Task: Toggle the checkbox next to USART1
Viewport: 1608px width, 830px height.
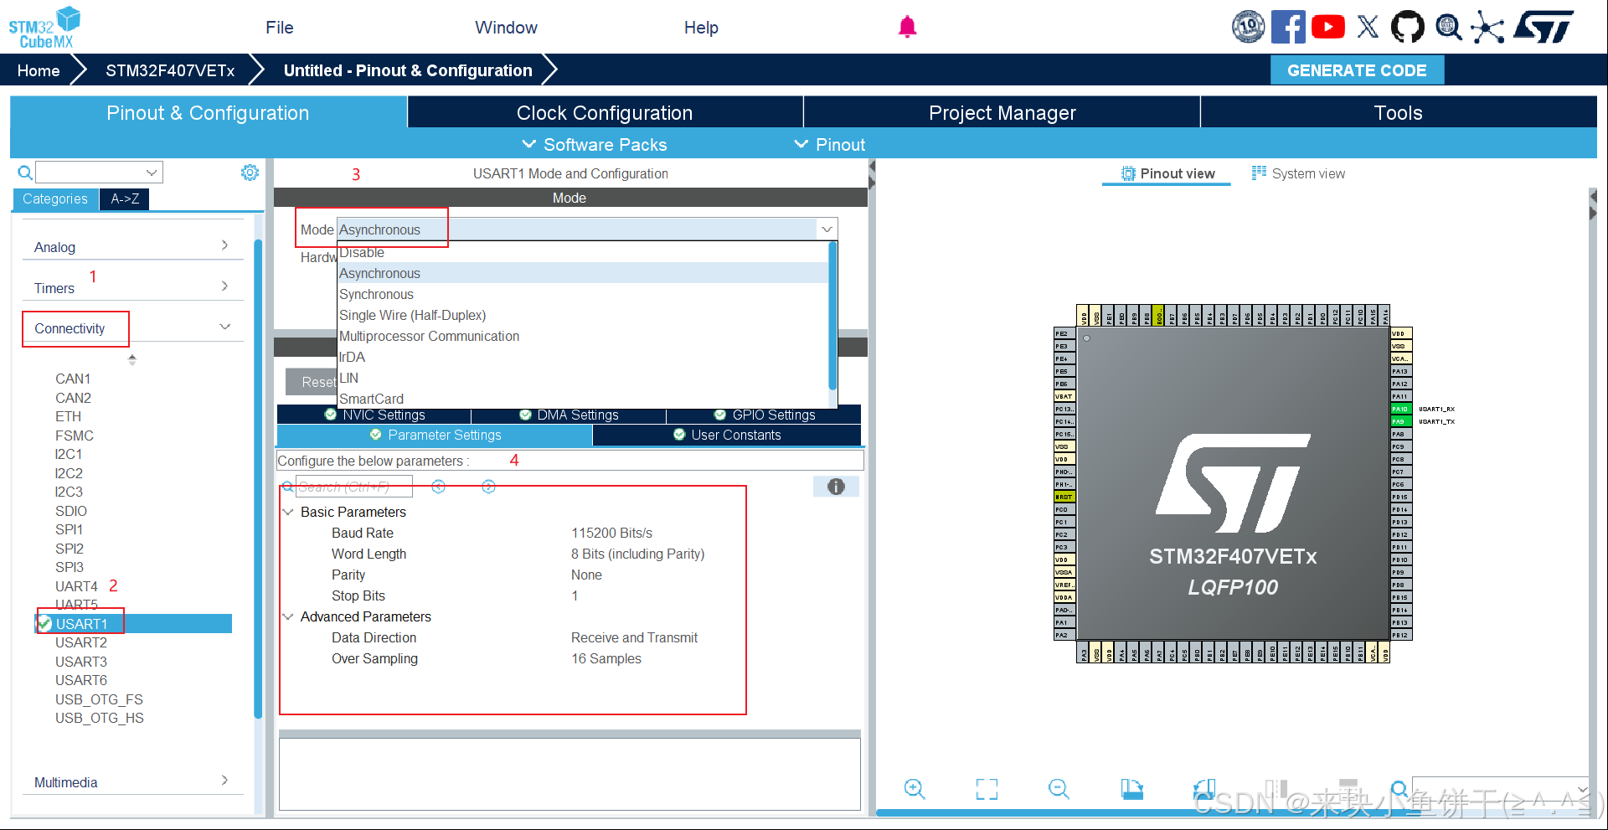Action: (44, 623)
